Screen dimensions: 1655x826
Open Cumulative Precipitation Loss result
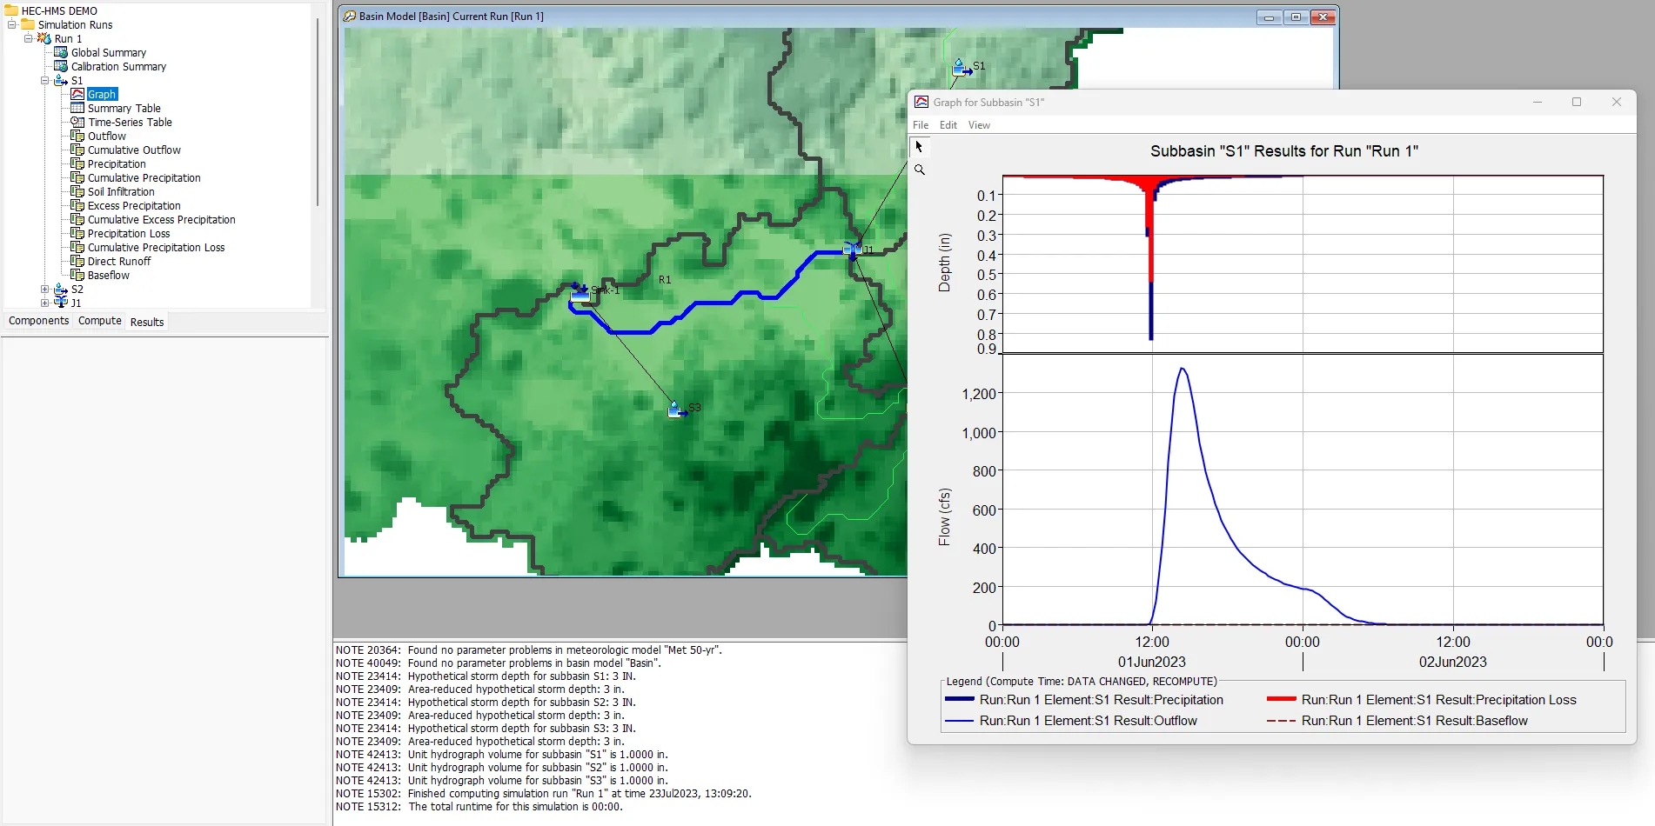pos(157,247)
